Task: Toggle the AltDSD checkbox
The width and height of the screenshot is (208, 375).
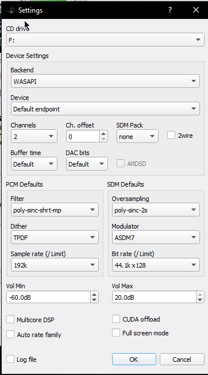Action: click(x=121, y=164)
